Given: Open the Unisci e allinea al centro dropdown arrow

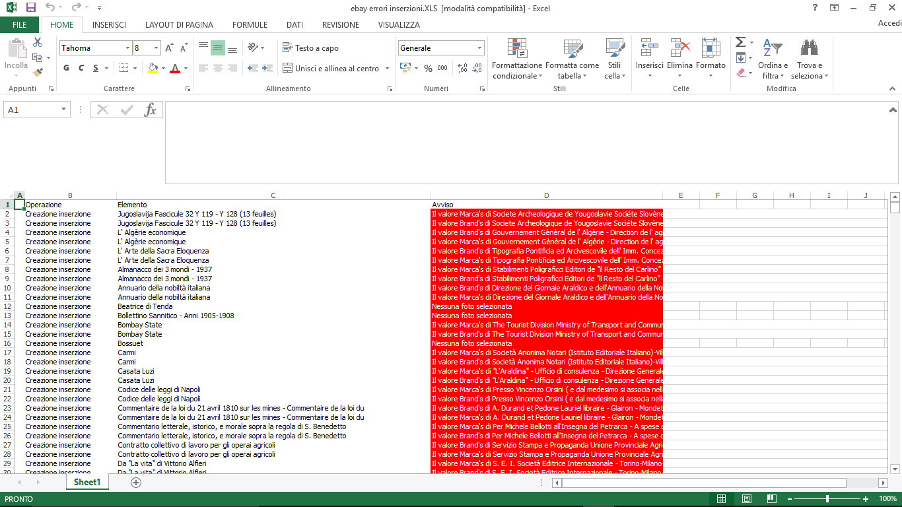Looking at the screenshot, I should (x=386, y=69).
